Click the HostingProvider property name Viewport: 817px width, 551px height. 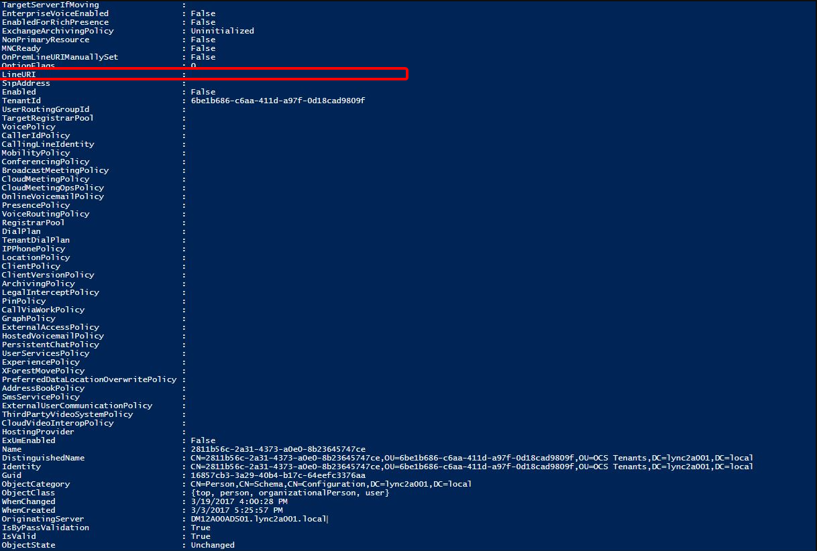coord(37,432)
